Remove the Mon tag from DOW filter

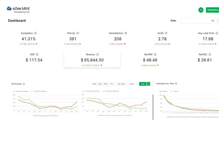[108, 84]
